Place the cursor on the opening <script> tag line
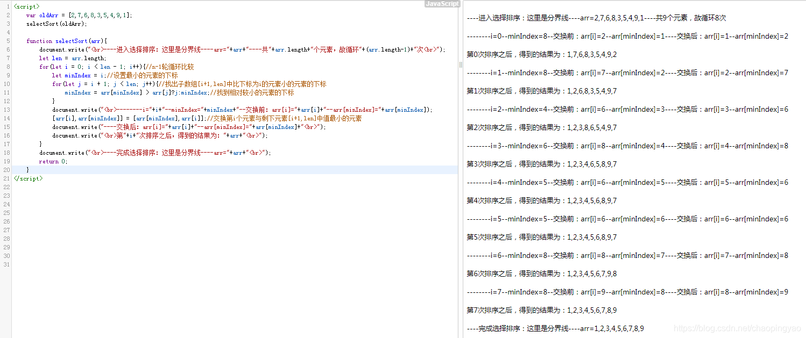The image size is (806, 338). 26,6
